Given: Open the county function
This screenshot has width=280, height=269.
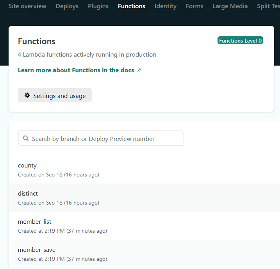Looking at the screenshot, I should [x=27, y=166].
